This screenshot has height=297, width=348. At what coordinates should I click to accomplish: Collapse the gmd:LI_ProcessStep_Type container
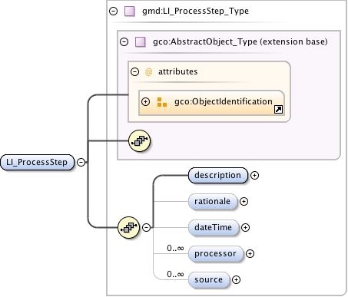pyautogui.click(x=113, y=11)
